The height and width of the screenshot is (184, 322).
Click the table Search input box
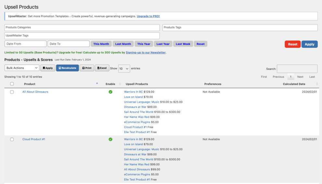click(297, 69)
